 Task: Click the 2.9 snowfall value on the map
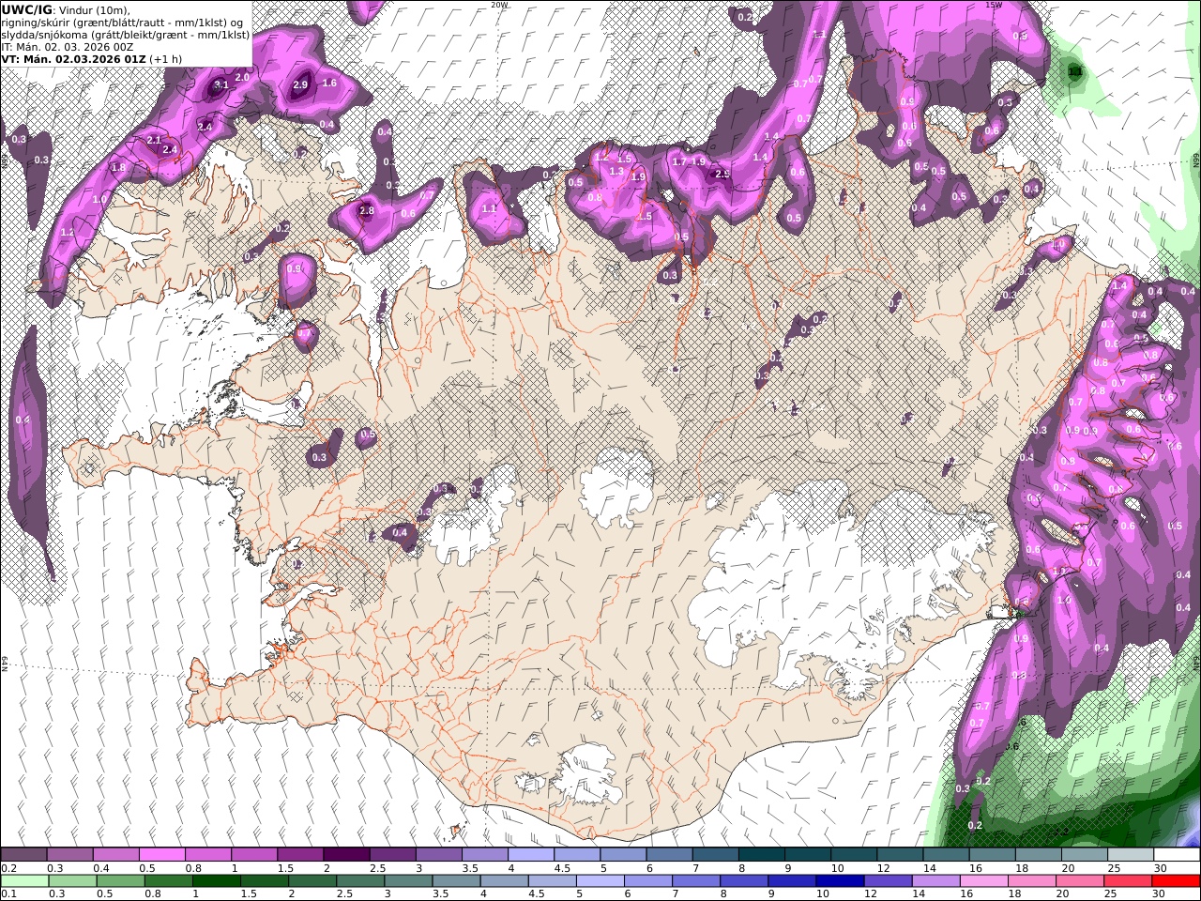point(300,84)
